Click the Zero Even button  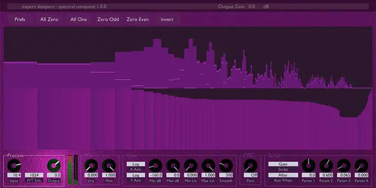tap(138, 19)
